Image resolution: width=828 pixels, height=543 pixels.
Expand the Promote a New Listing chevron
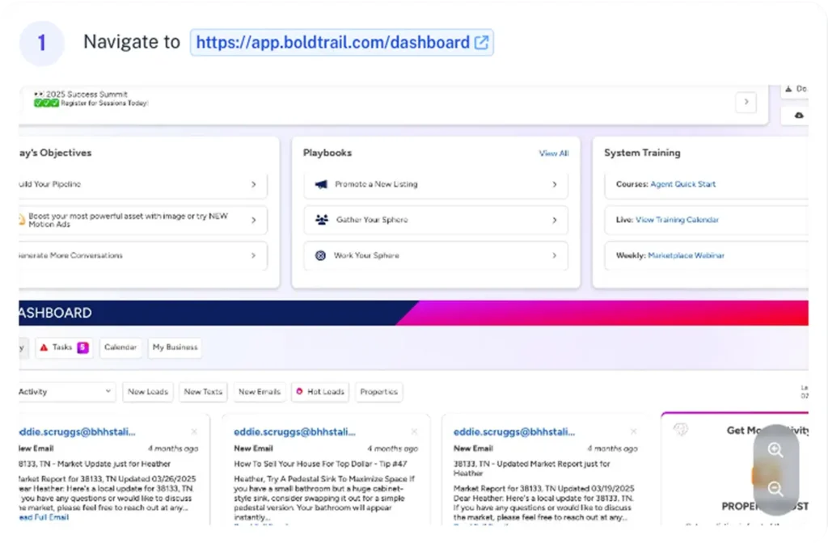(555, 184)
